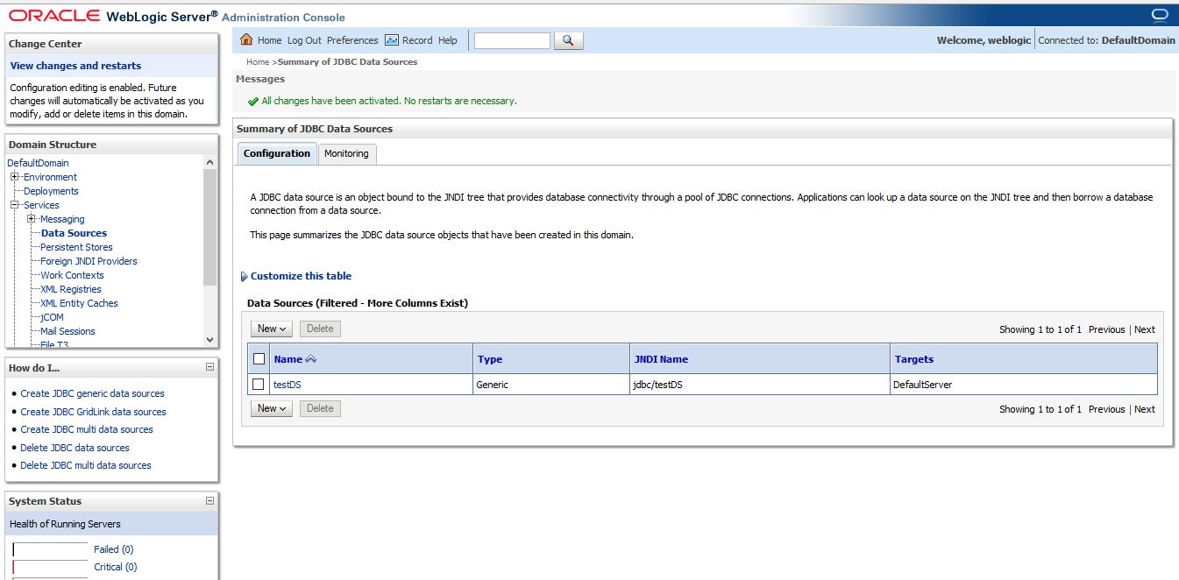The image size is (1179, 580).
Task: Open Work Contexts tree item
Action: (x=72, y=275)
